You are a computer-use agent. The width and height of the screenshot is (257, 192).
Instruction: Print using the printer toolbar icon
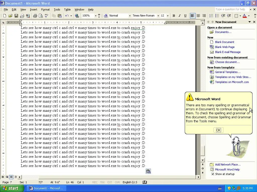[35, 16]
